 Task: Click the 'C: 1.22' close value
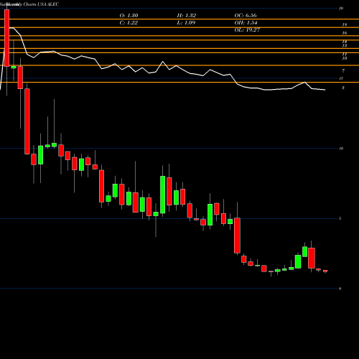pyautogui.click(x=129, y=23)
